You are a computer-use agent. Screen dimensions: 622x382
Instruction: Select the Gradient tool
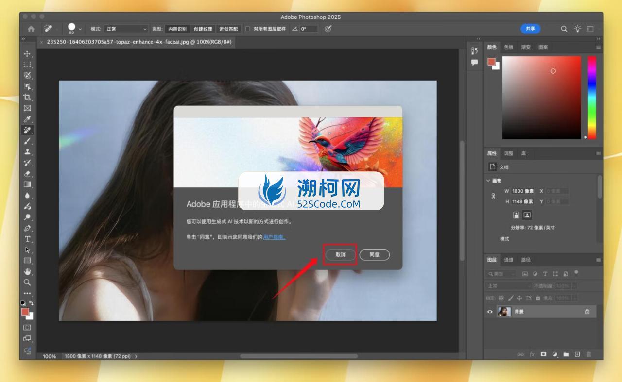click(x=27, y=184)
